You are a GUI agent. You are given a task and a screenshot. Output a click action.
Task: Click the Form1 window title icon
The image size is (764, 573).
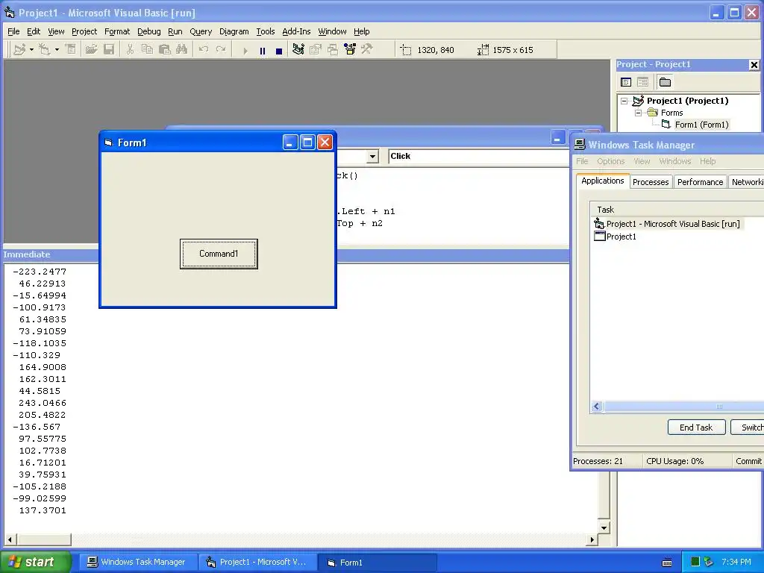[x=108, y=143]
